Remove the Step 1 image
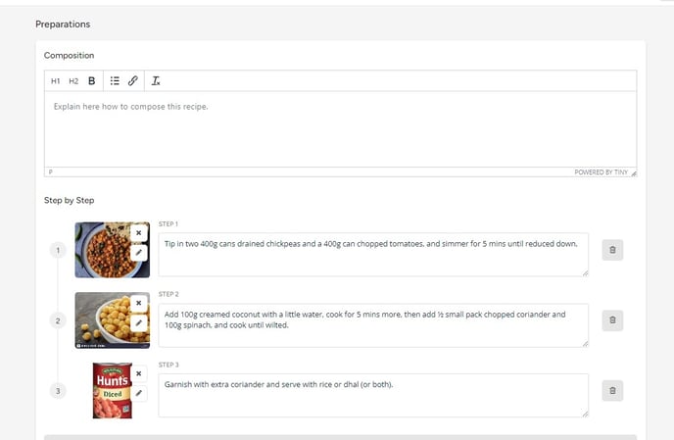The width and height of the screenshot is (674, 440). (x=139, y=233)
